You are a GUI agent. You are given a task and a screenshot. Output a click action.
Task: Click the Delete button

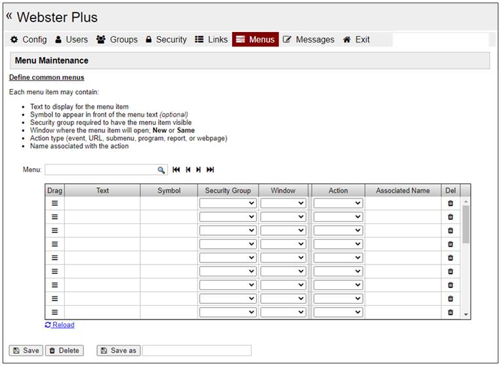[x=64, y=350]
